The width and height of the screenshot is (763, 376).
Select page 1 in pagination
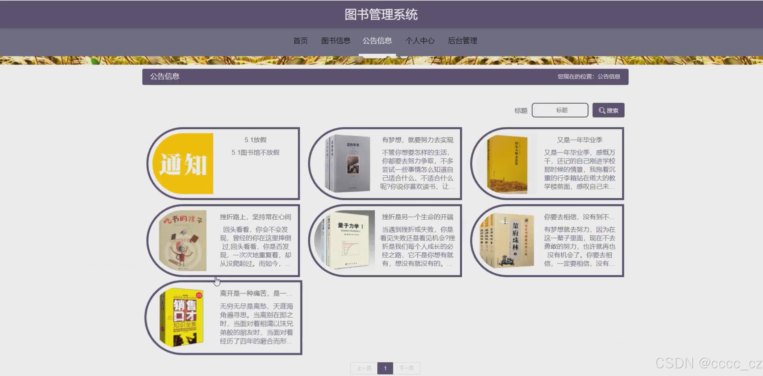click(x=385, y=368)
